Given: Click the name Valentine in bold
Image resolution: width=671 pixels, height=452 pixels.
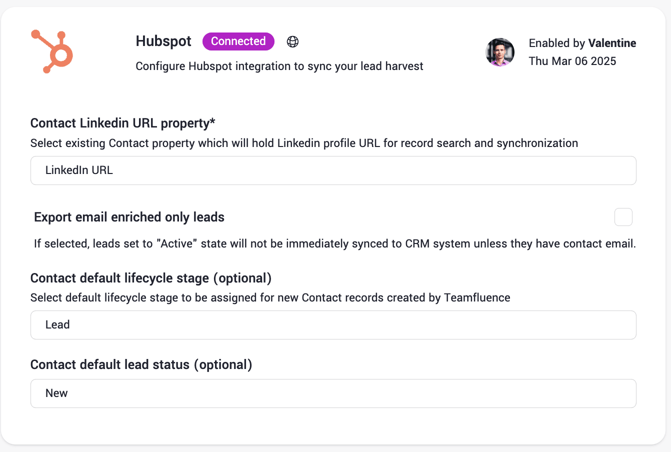Looking at the screenshot, I should pyautogui.click(x=612, y=43).
